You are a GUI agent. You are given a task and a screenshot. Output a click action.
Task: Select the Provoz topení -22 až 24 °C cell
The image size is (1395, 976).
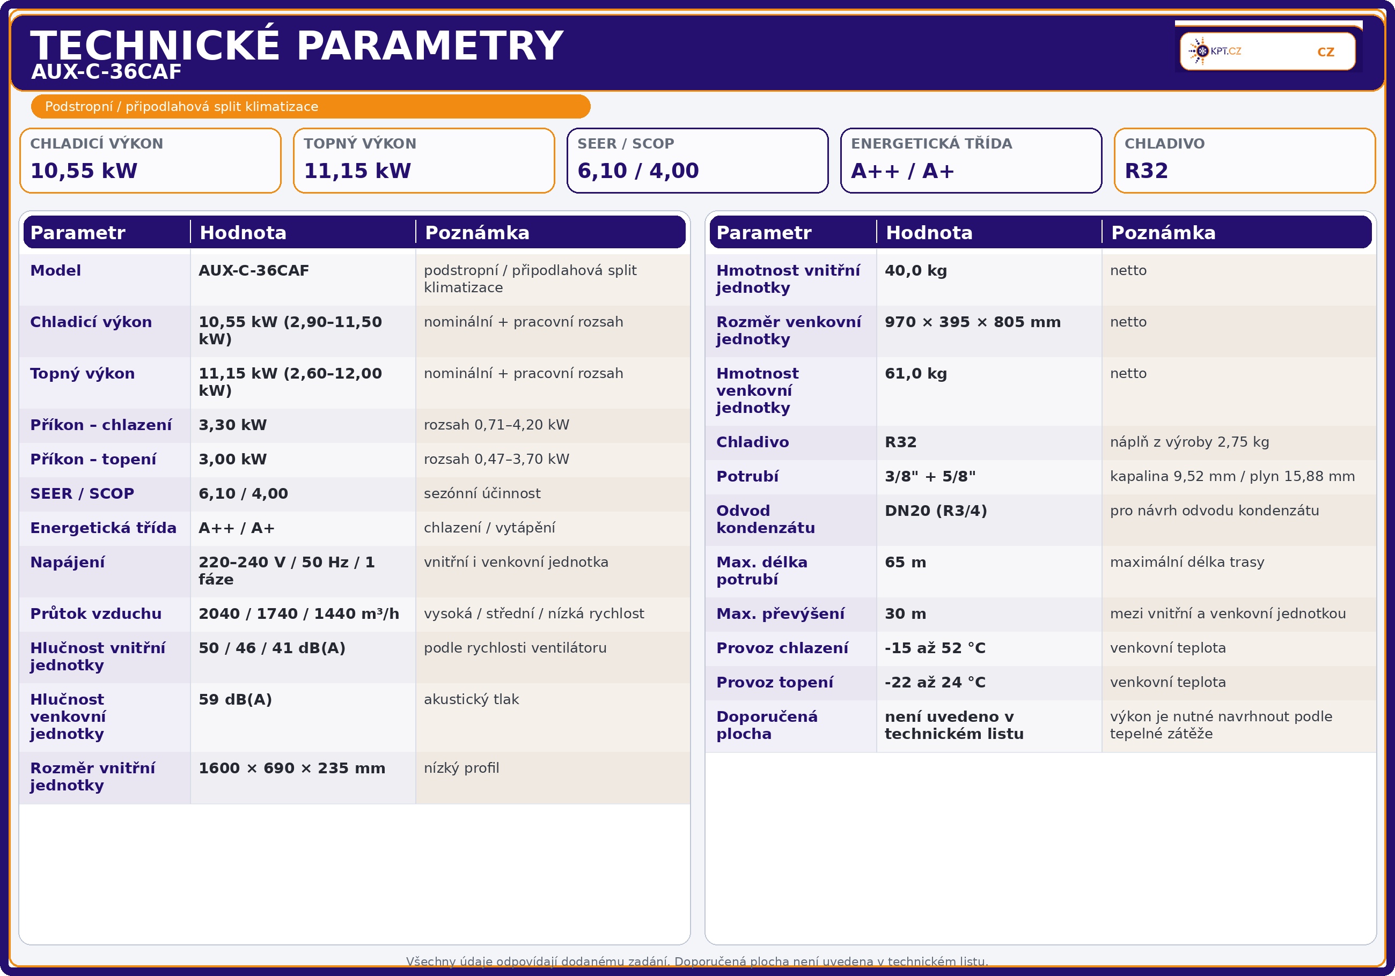(x=935, y=683)
